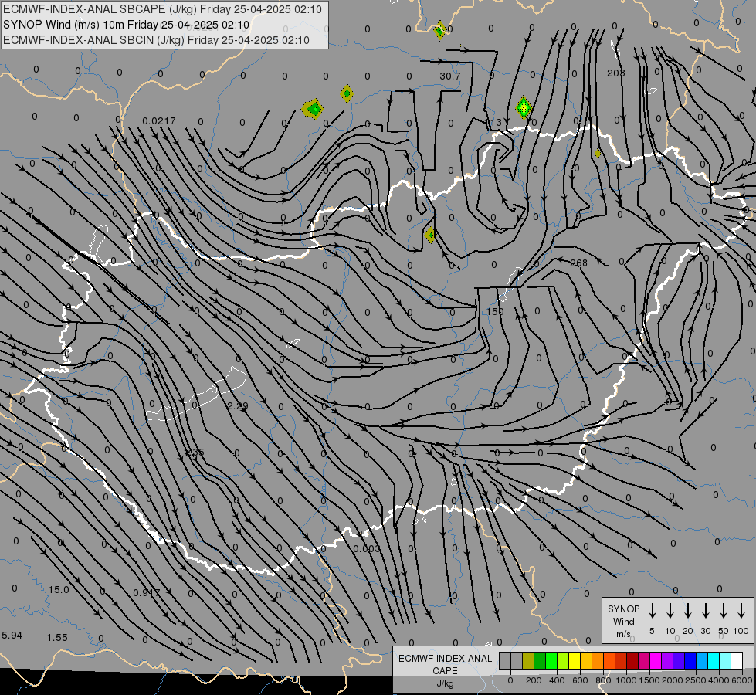Click the 2500 CAPE legend label
This screenshot has width=756, height=695.
[x=696, y=680]
